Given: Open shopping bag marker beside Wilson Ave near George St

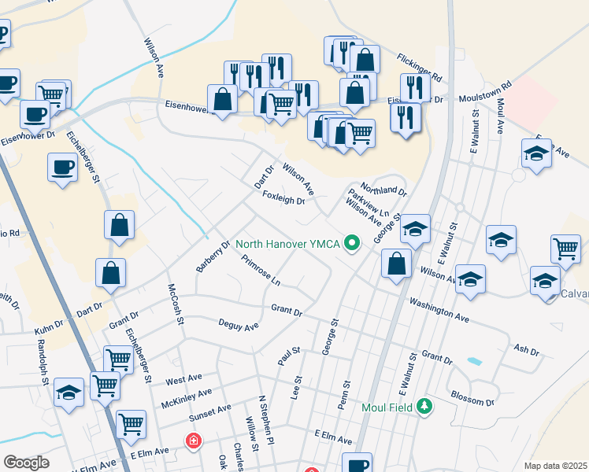Looking at the screenshot, I should pos(396,265).
